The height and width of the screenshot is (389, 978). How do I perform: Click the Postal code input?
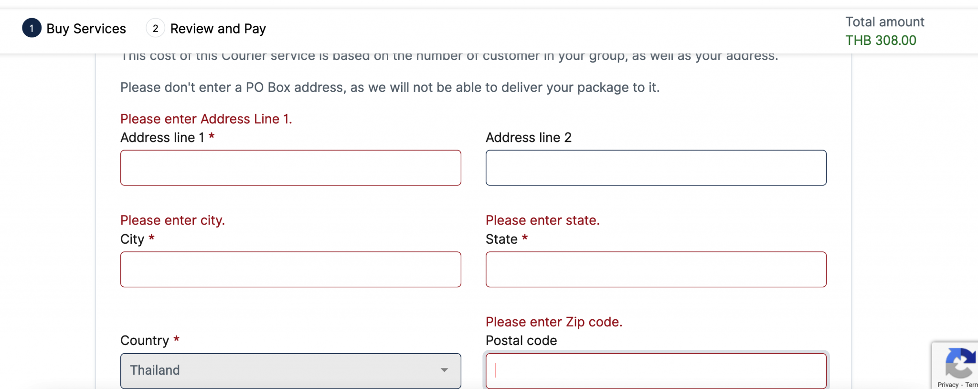(656, 371)
